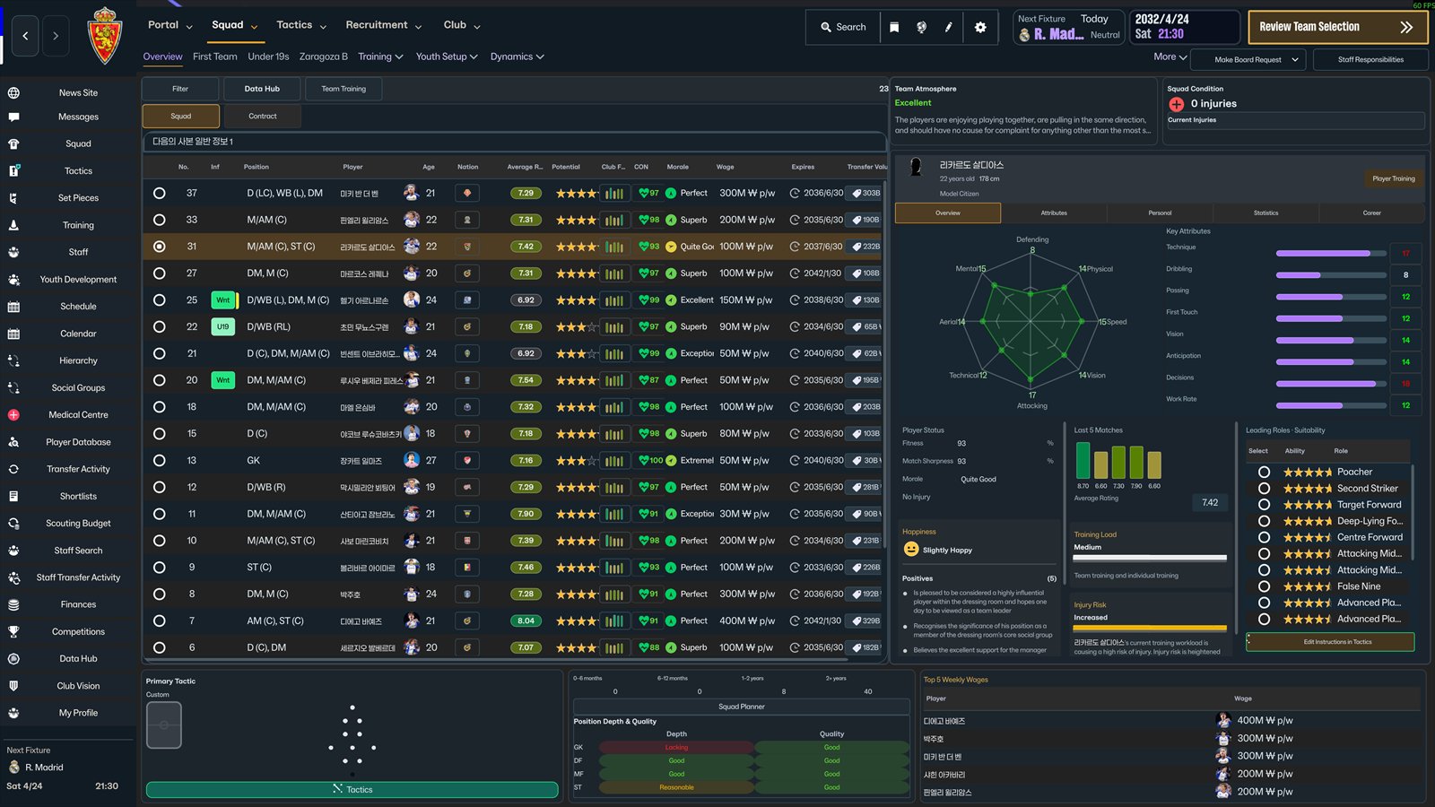Click the Medical Centre red cross icon
Screen dimensions: 1435x807
click(x=13, y=415)
